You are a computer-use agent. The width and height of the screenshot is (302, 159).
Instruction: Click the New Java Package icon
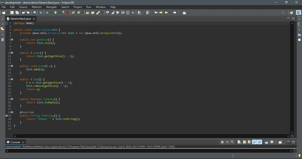coord(73,13)
